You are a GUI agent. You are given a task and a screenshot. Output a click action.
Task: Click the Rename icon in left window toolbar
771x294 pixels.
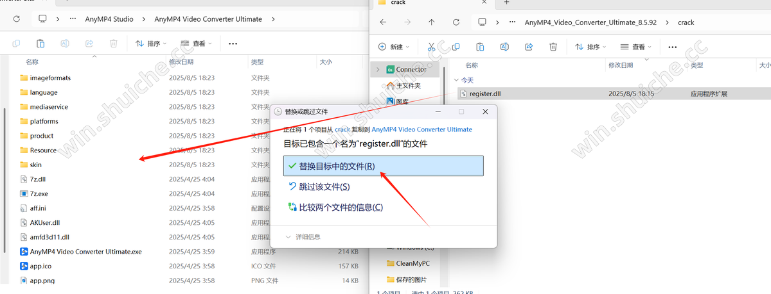pyautogui.click(x=65, y=44)
